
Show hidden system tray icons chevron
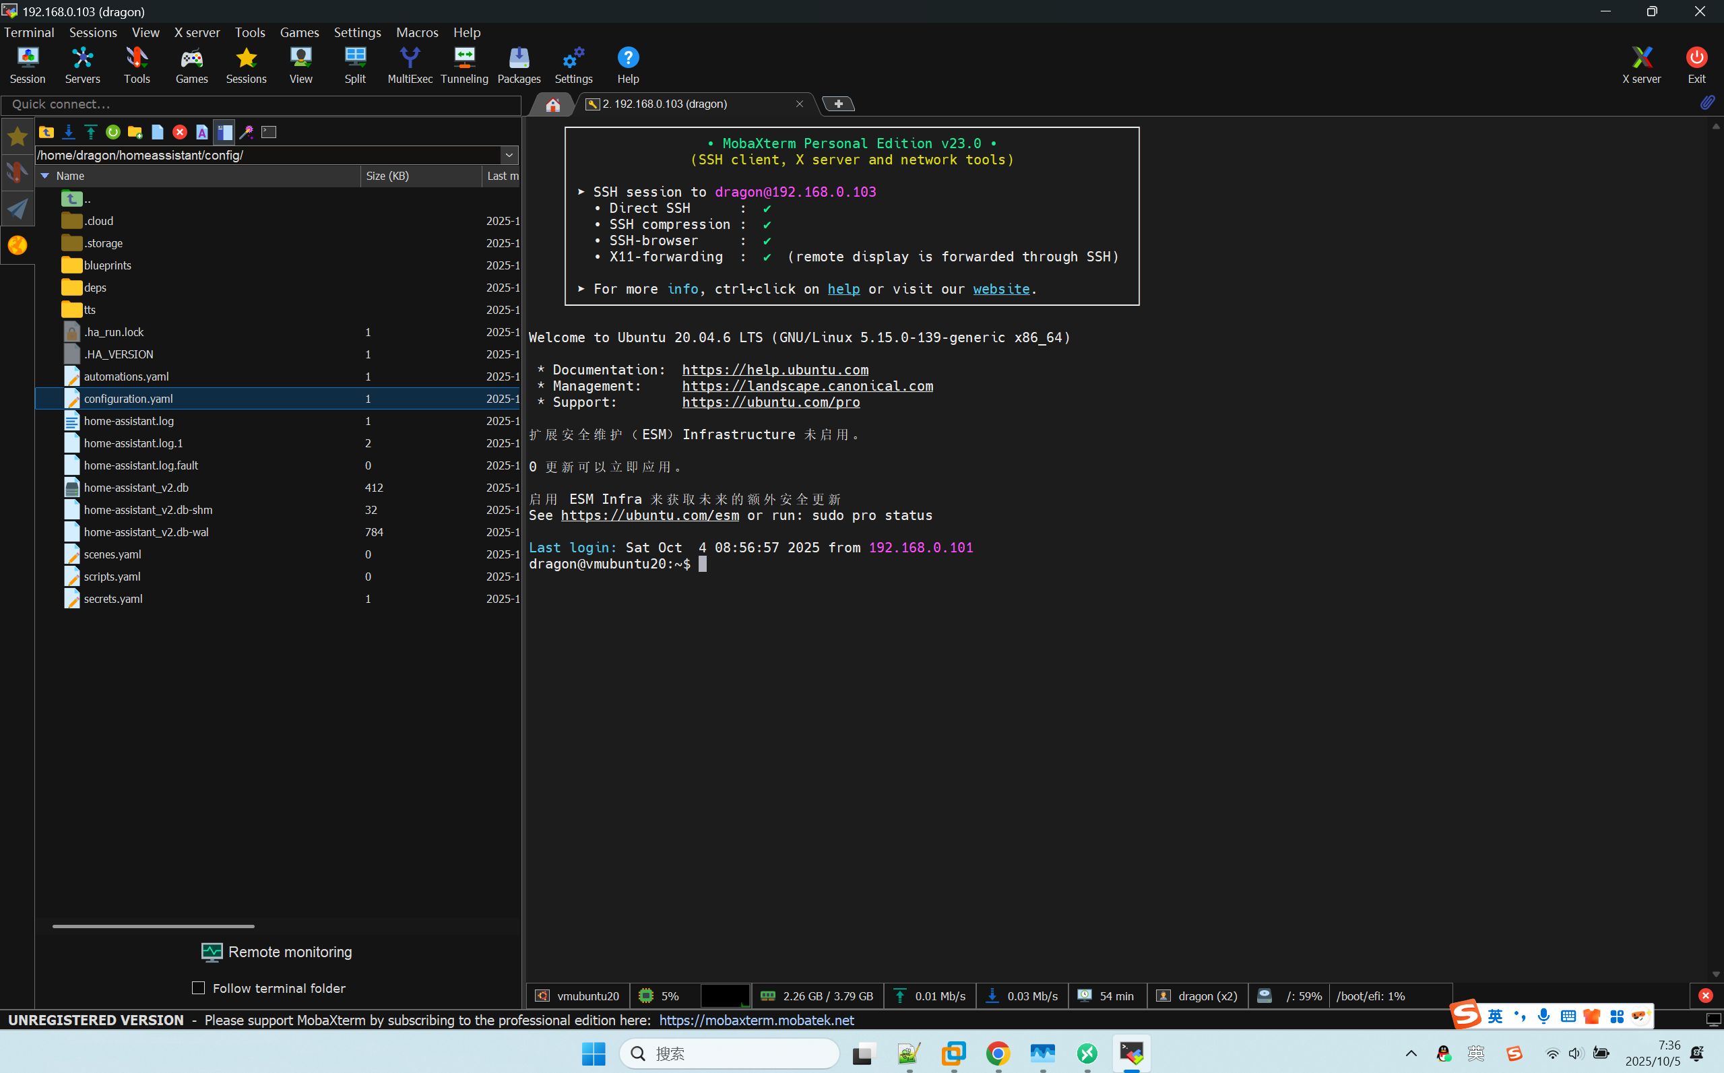[1411, 1053]
